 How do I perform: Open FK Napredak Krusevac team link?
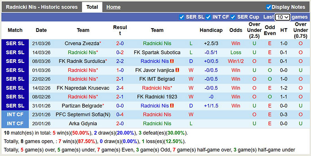coord(83,88)
